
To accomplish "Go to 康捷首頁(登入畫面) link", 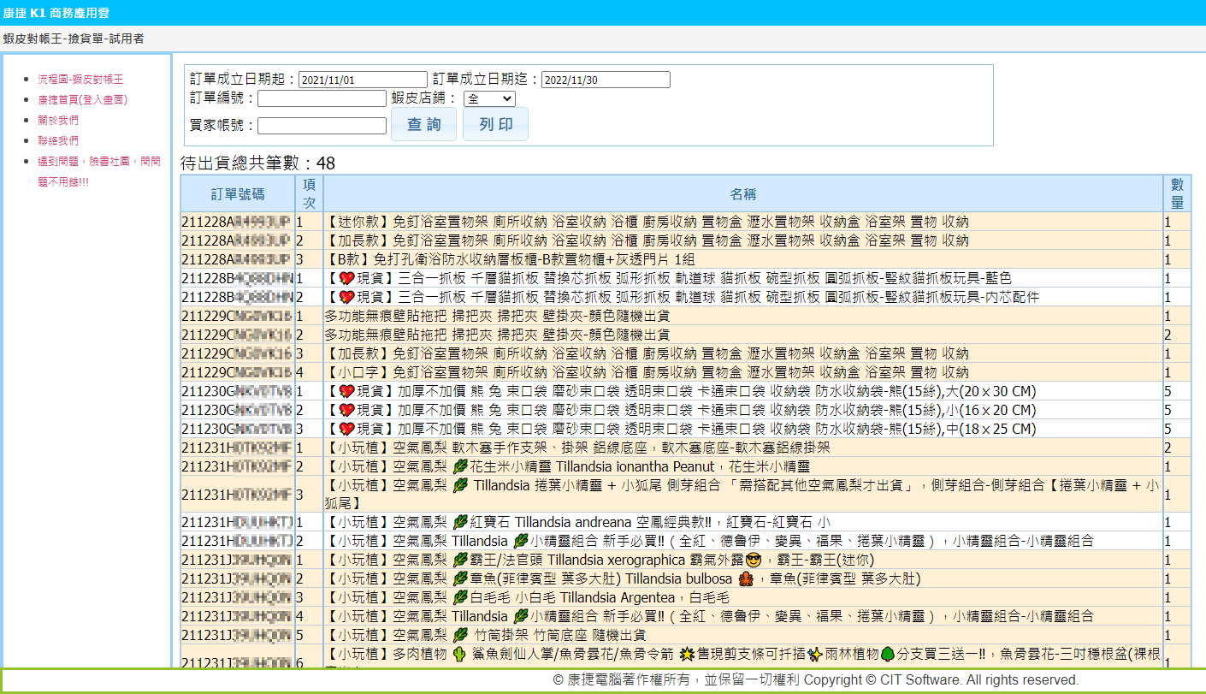I will click(x=82, y=99).
